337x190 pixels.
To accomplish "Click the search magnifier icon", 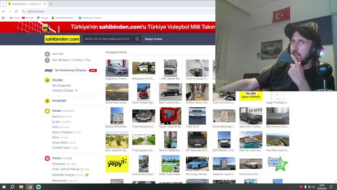I will coord(137,39).
